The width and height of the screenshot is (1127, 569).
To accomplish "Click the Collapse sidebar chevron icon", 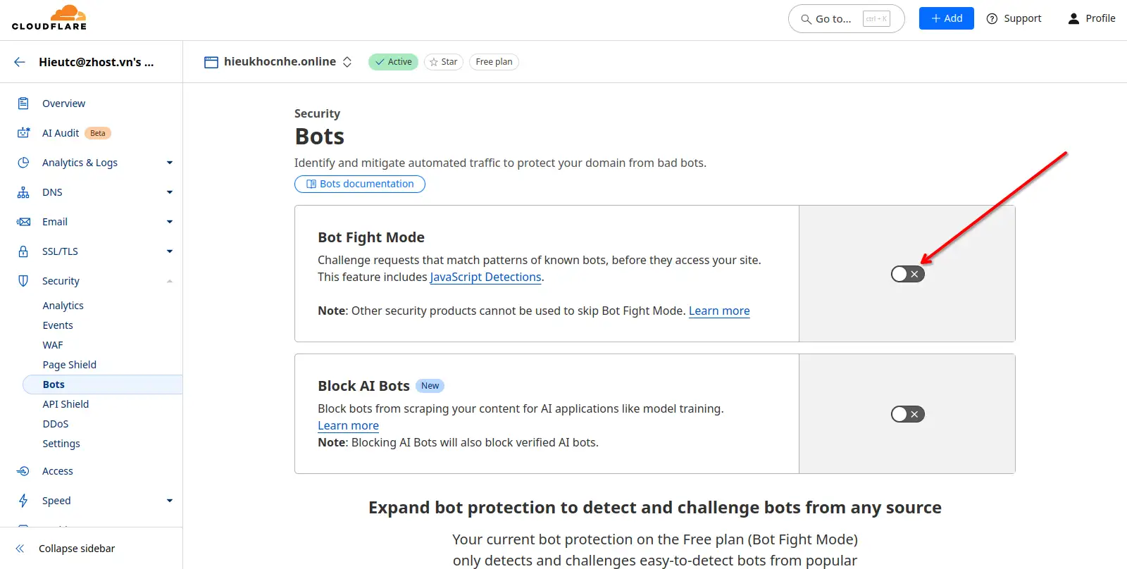I will coord(20,549).
